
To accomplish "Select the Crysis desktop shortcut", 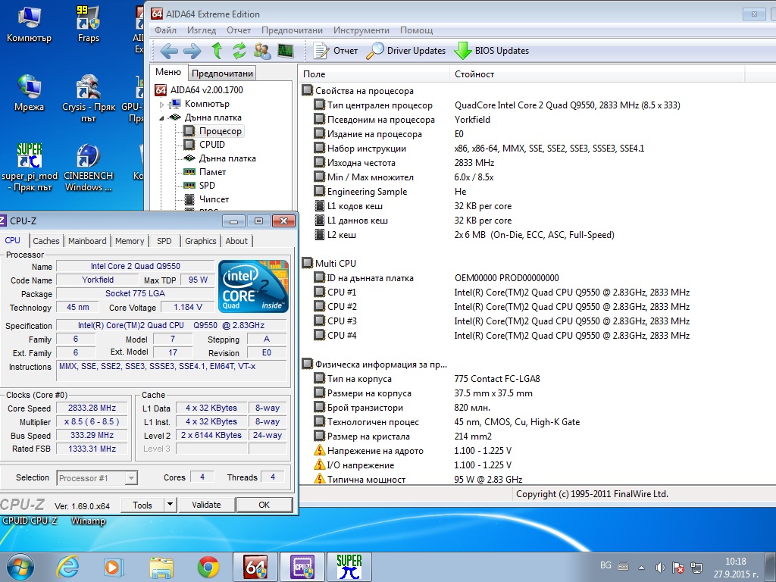I will [x=89, y=98].
